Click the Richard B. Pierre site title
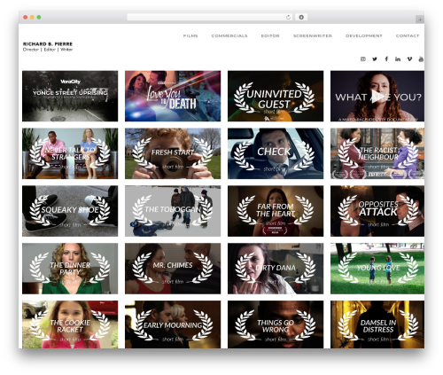 [48, 43]
